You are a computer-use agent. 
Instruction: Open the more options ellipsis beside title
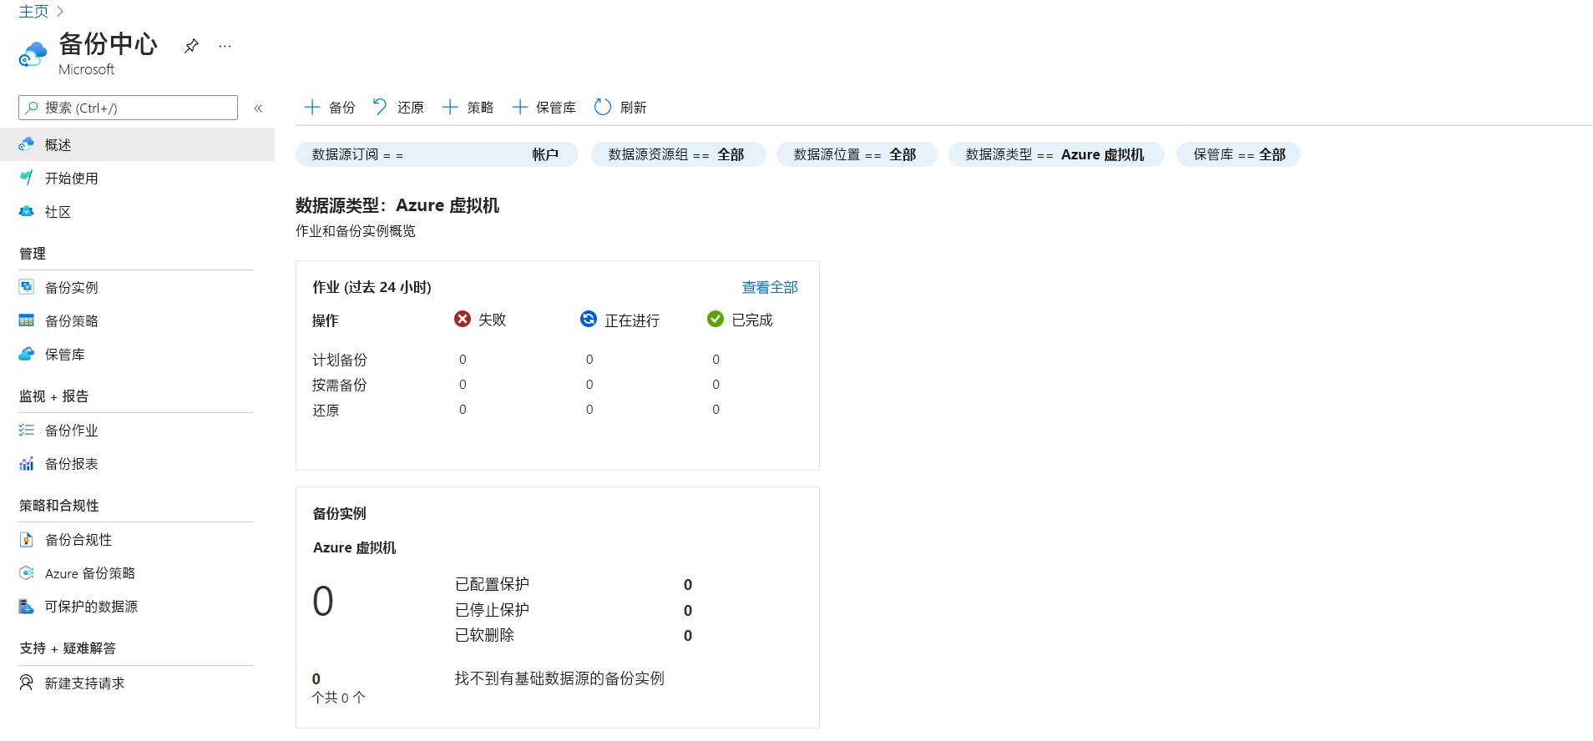click(225, 46)
